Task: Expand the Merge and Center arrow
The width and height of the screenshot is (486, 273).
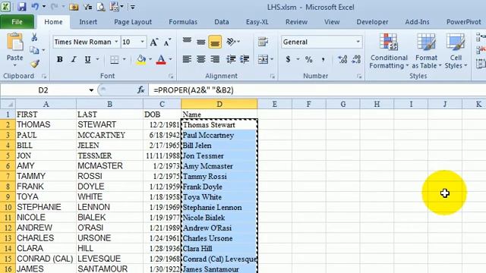Action: pyautogui.click(x=272, y=59)
